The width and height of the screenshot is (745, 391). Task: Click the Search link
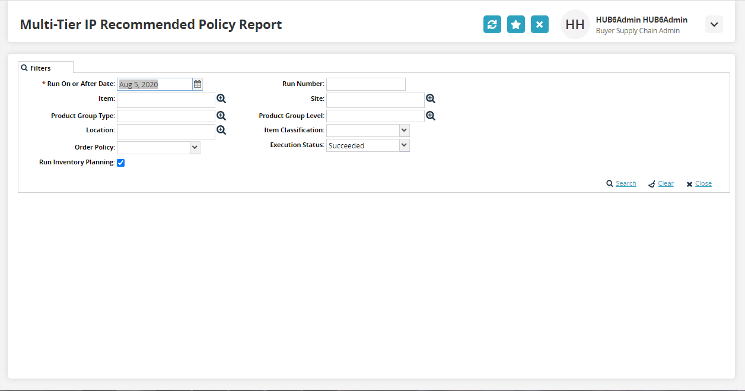point(625,184)
